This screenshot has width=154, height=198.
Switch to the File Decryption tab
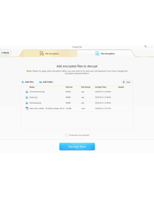[x=105, y=54]
